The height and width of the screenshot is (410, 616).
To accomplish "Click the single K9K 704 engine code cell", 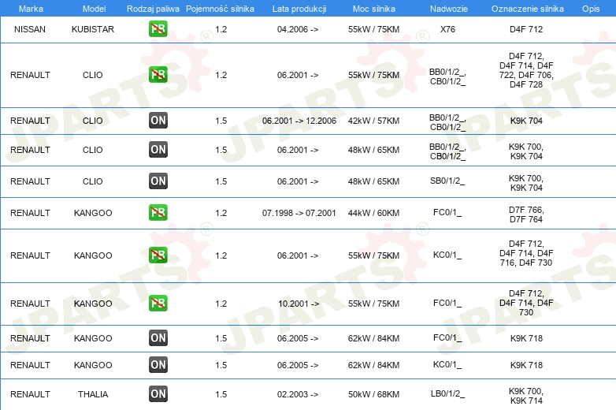I will [526, 121].
